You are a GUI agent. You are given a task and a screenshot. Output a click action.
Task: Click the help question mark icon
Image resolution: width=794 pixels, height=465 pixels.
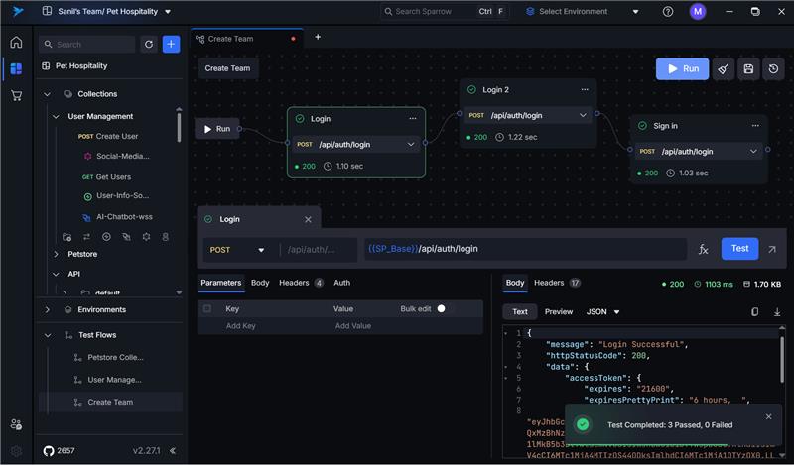[668, 11]
